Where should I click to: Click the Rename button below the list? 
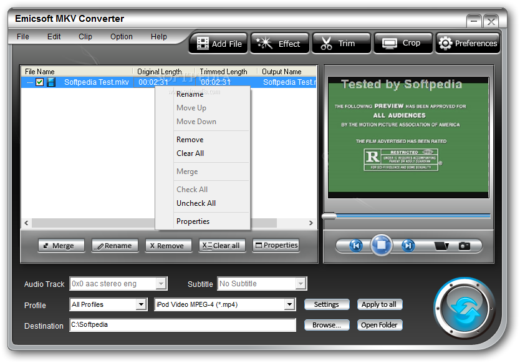pos(115,246)
